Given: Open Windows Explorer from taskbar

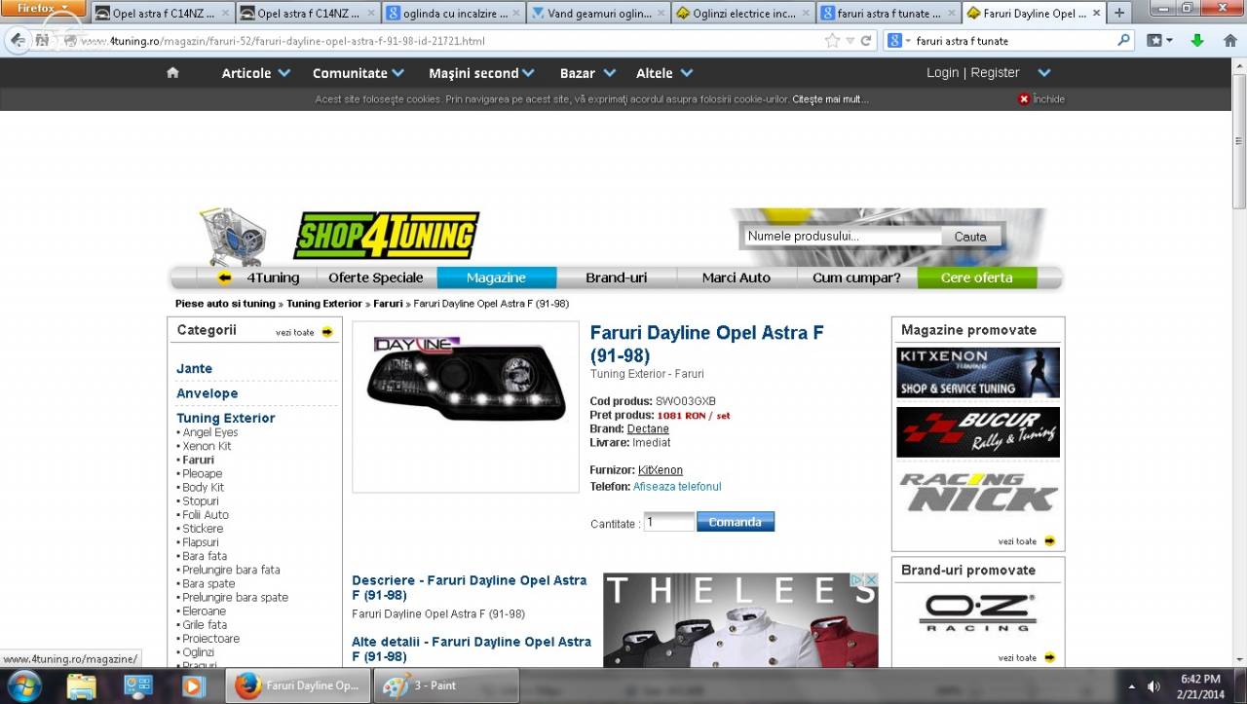Looking at the screenshot, I should click(x=82, y=685).
